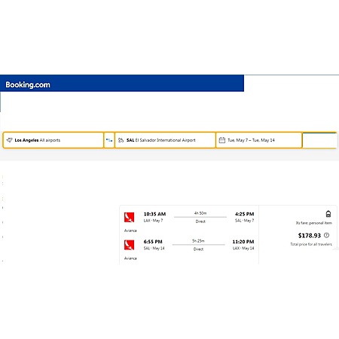
Task: Click the Avianca logo on the return flight
Action: click(x=129, y=245)
